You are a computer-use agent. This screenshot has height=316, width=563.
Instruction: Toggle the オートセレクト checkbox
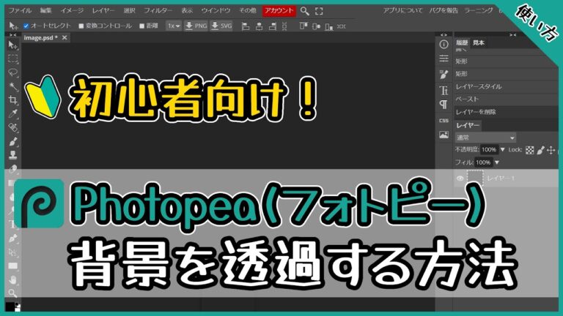(x=26, y=26)
